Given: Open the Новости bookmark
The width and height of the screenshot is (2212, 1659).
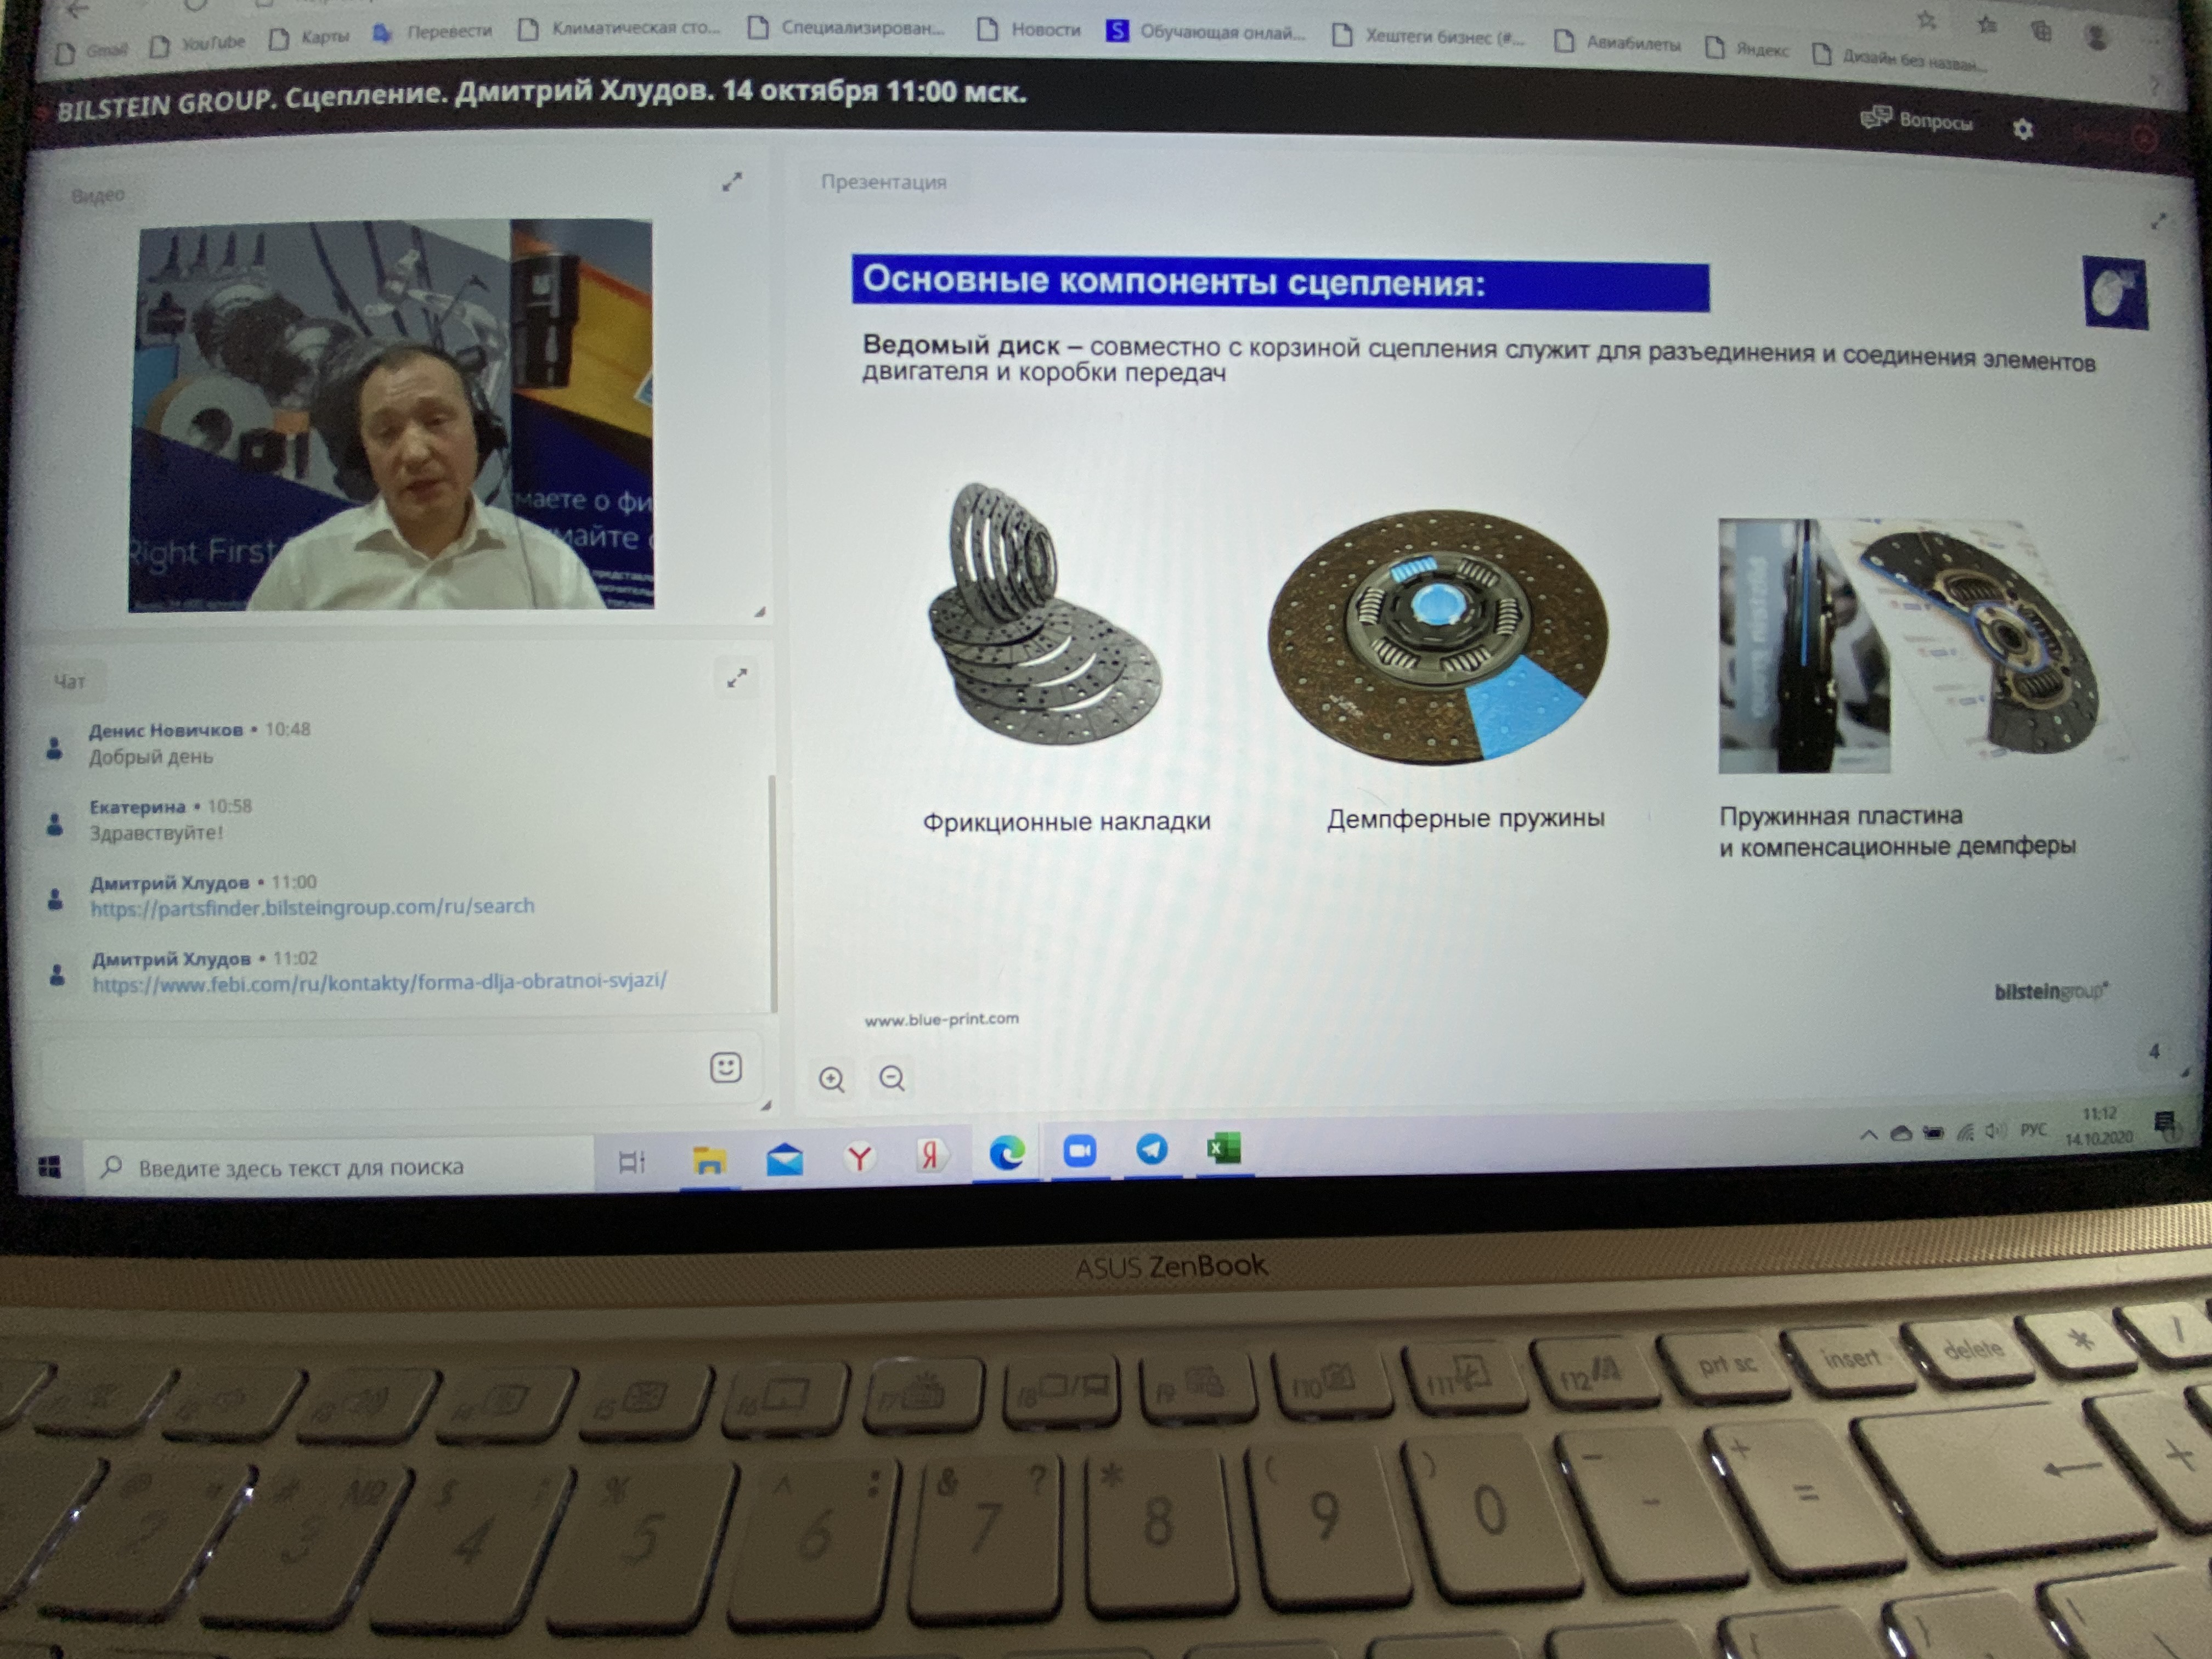Looking at the screenshot, I should pos(1030,30).
